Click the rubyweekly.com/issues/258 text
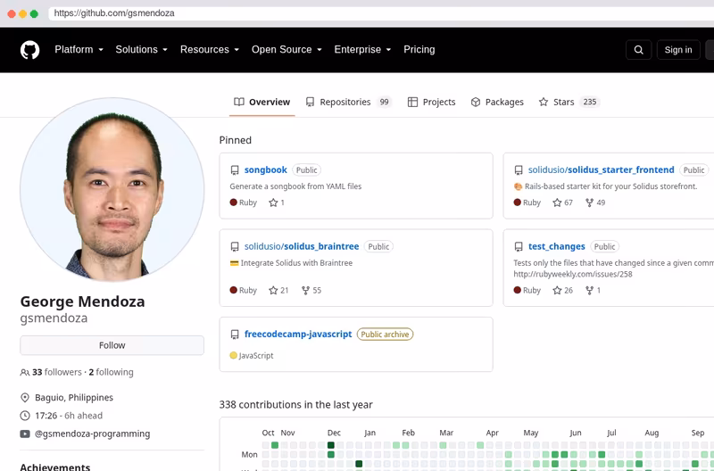Image resolution: width=714 pixels, height=471 pixels. click(x=573, y=274)
